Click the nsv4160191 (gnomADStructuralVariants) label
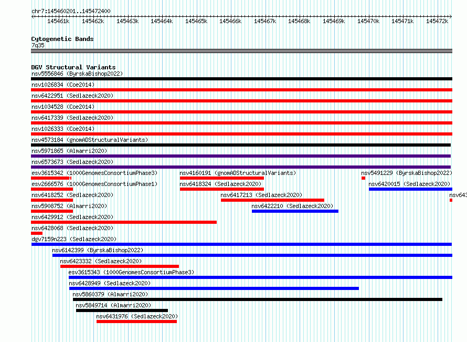The height and width of the screenshot is (342, 467). pyautogui.click(x=238, y=173)
